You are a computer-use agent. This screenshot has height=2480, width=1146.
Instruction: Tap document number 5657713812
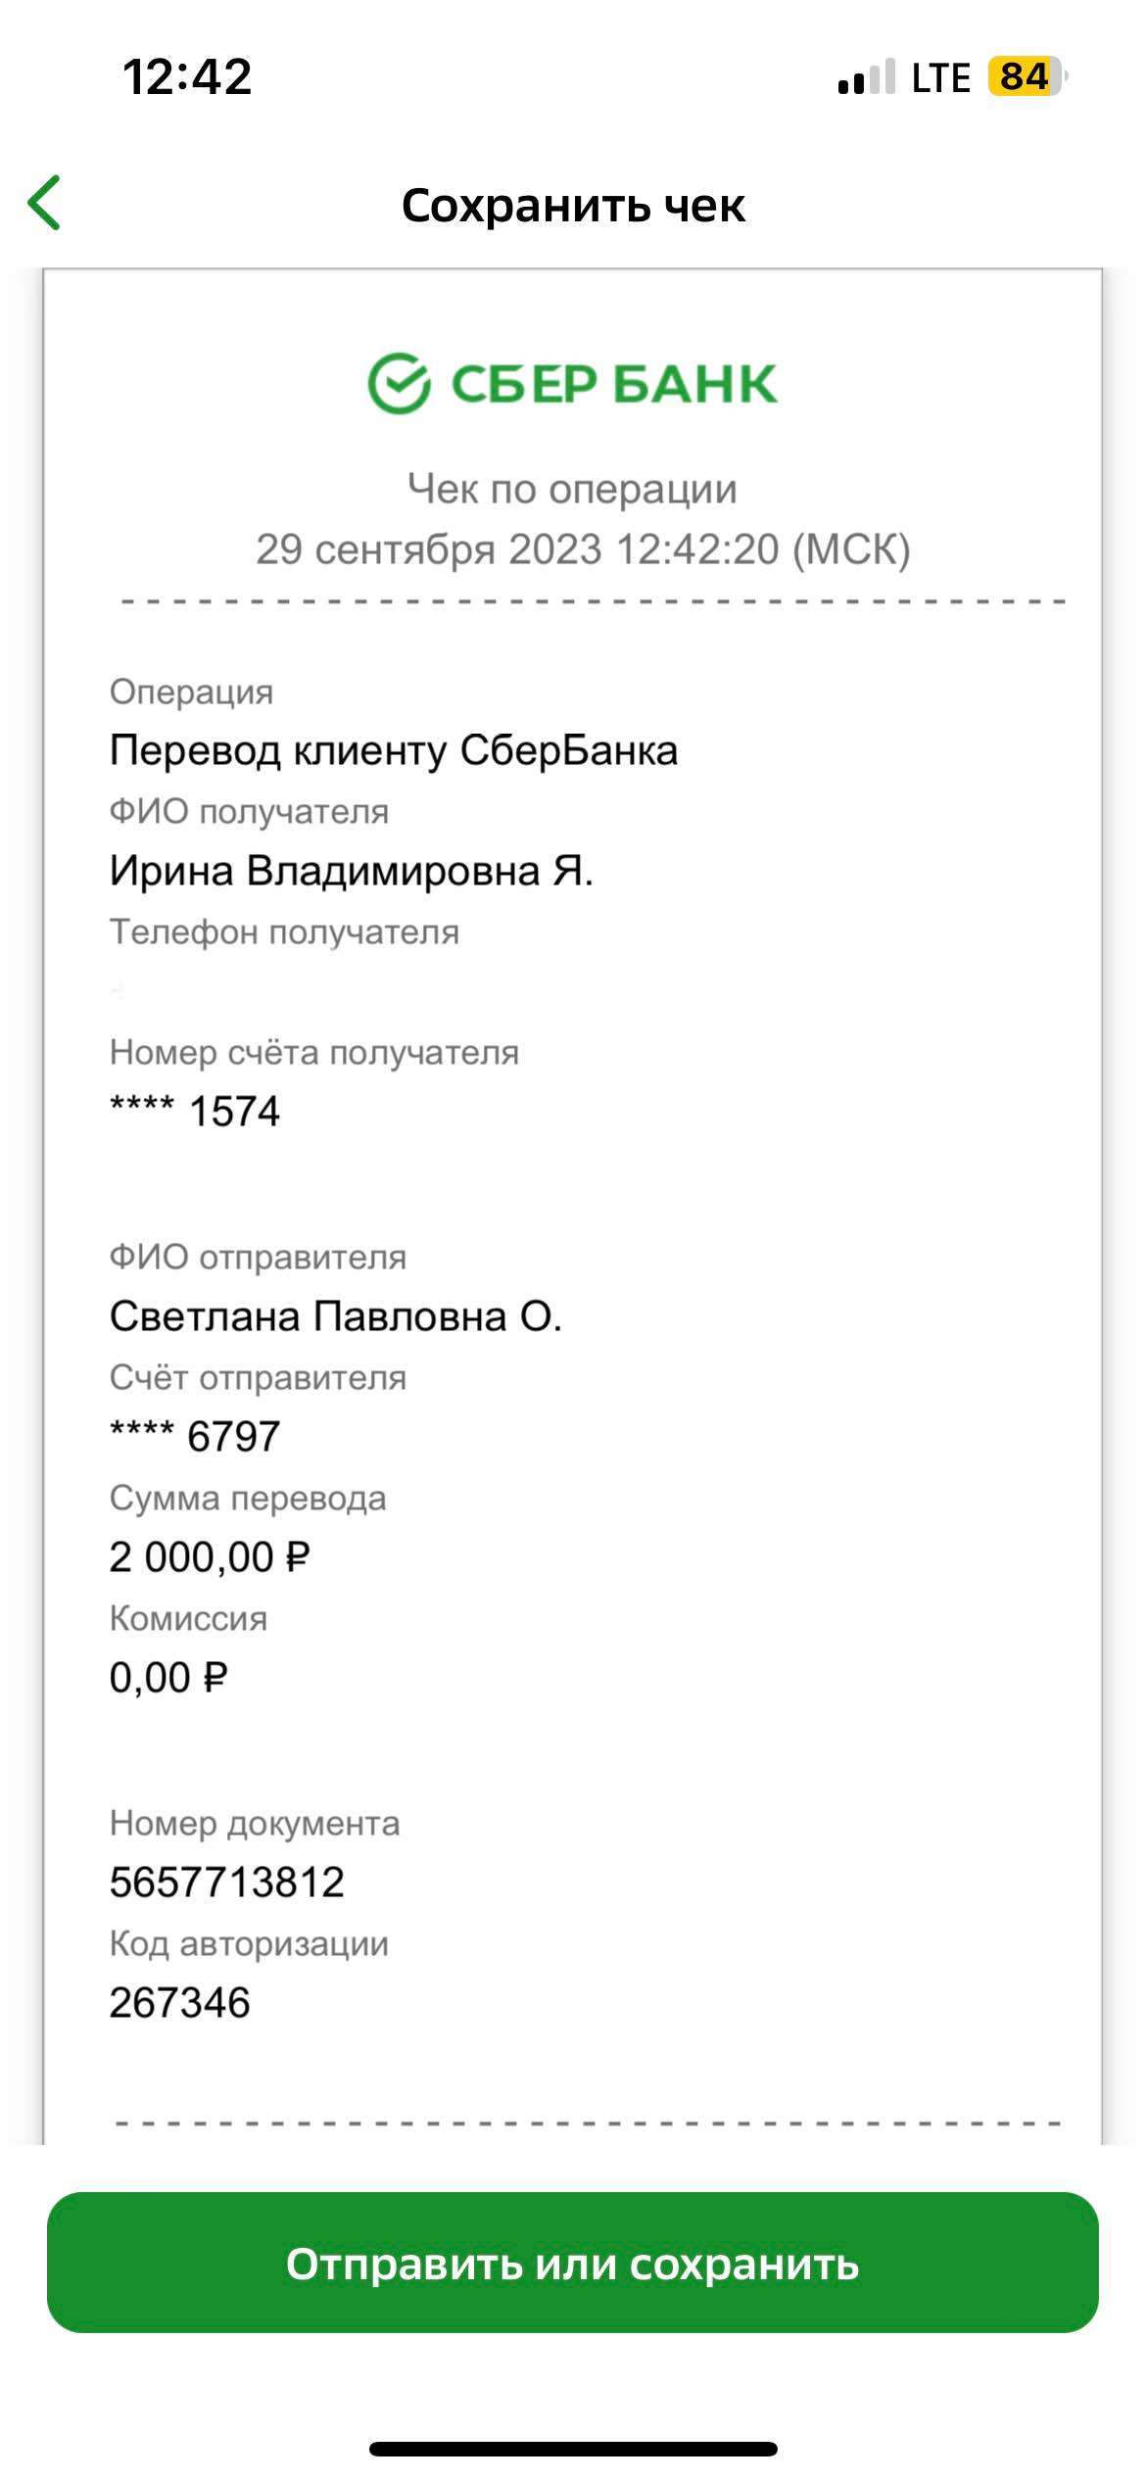tap(227, 1883)
